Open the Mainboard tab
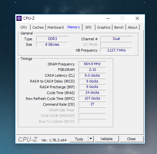 [x=55, y=27]
